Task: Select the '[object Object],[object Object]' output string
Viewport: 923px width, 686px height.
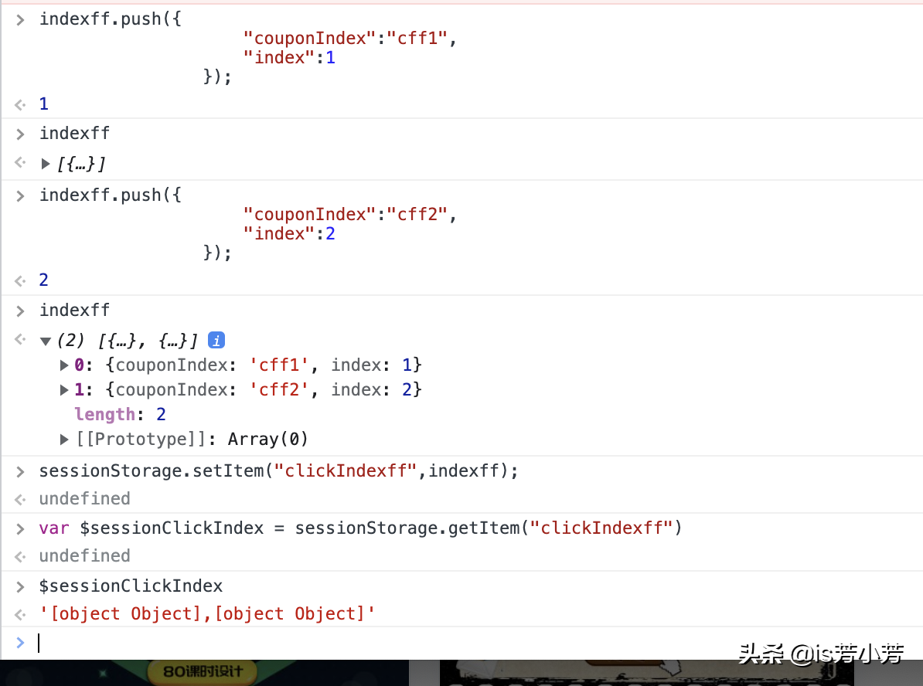Action: click(x=207, y=613)
